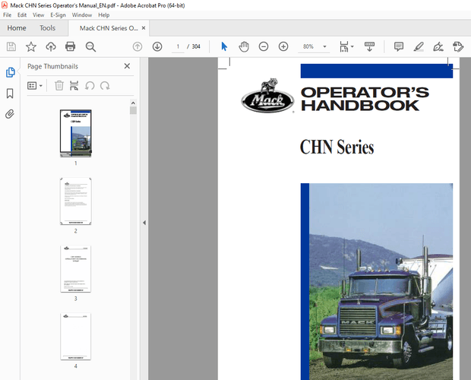Click the 'CHN Series' heading text
This screenshot has width=471, height=380.
click(x=337, y=147)
